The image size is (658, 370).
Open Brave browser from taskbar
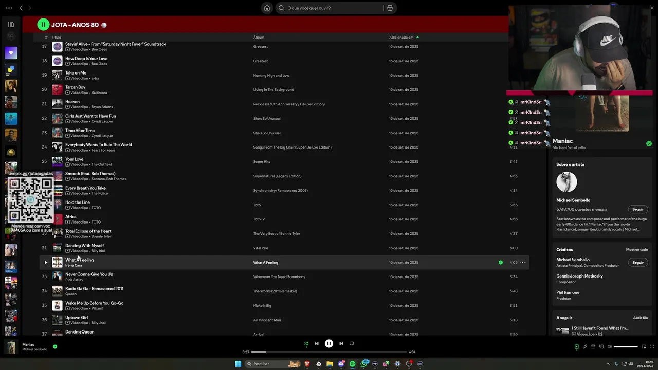pyautogui.click(x=307, y=364)
